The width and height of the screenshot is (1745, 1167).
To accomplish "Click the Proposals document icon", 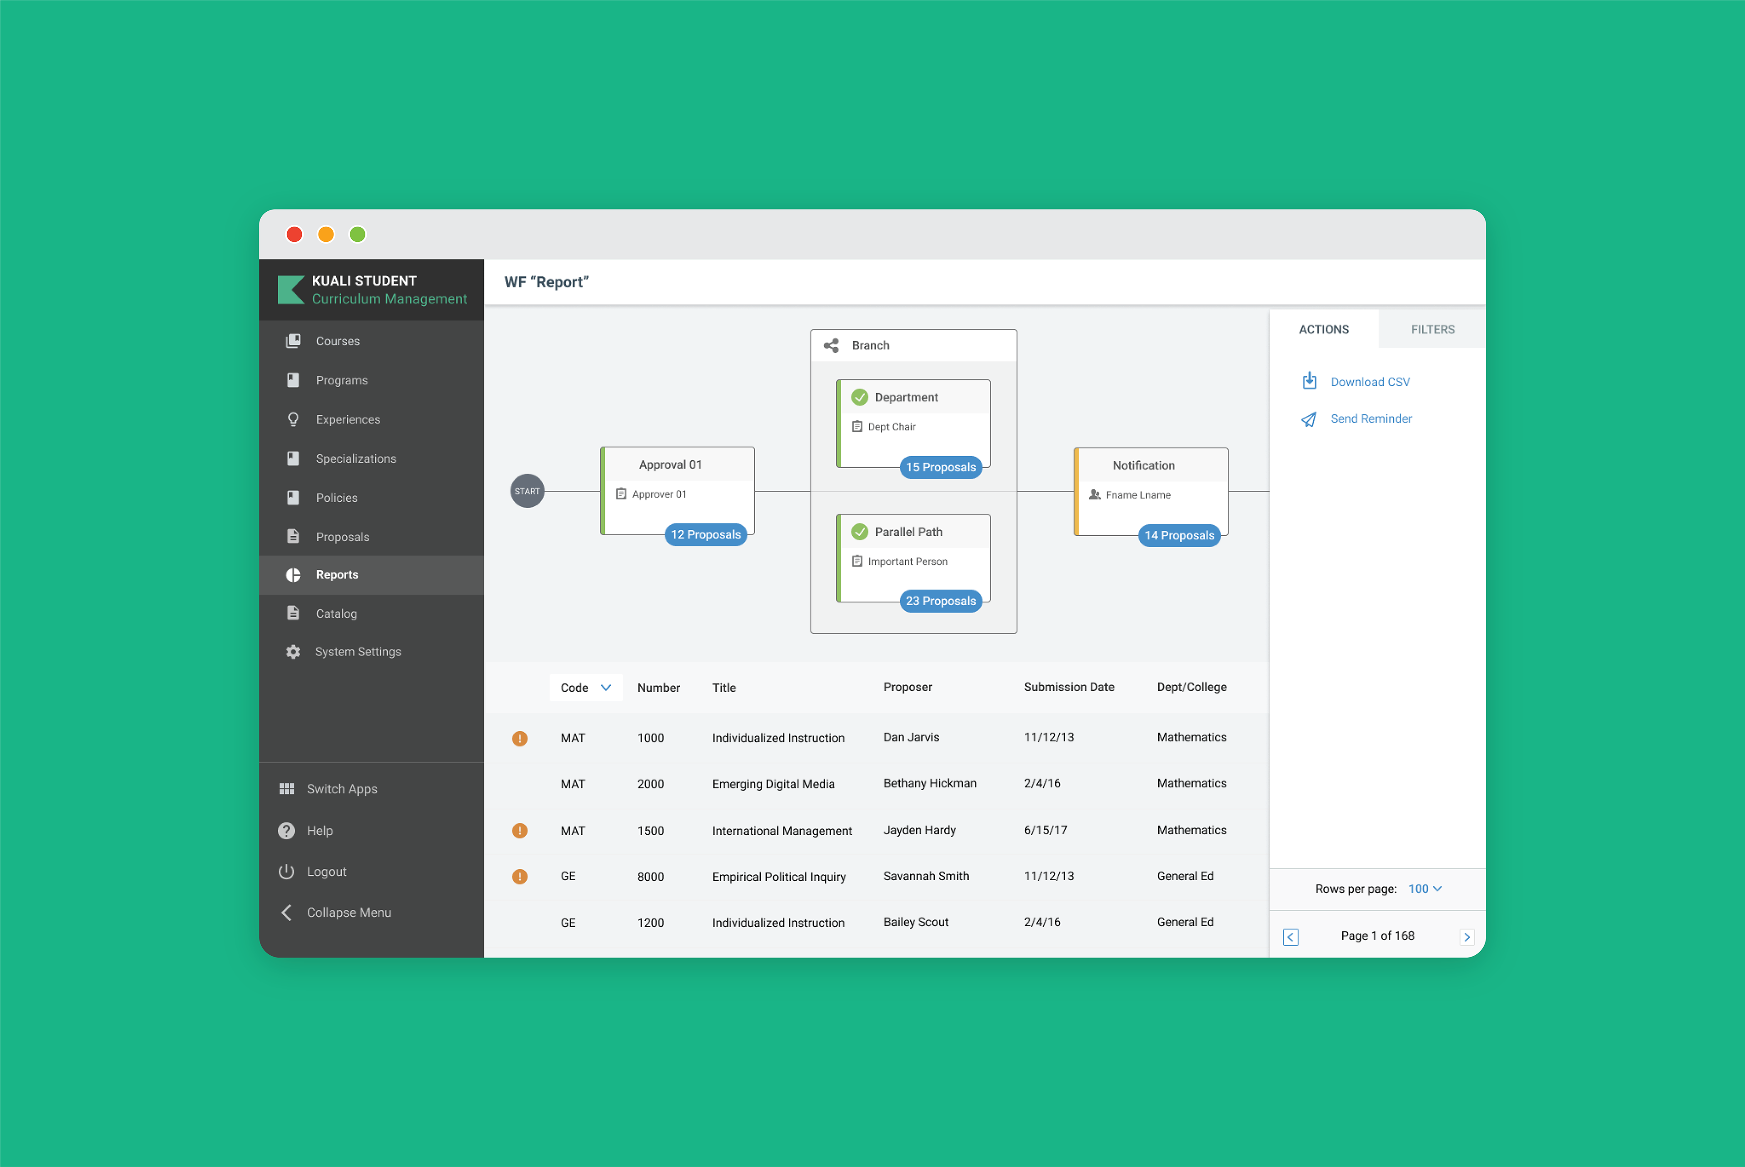I will tap(293, 536).
